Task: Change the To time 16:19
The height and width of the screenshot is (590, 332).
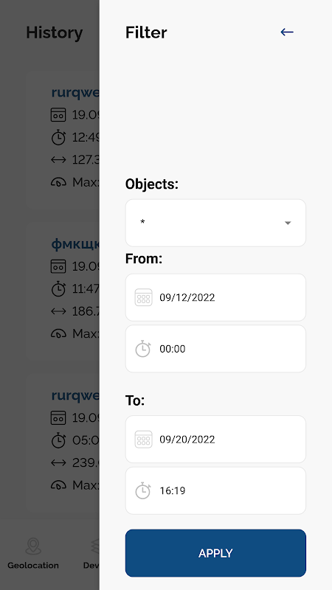Action: click(x=215, y=490)
